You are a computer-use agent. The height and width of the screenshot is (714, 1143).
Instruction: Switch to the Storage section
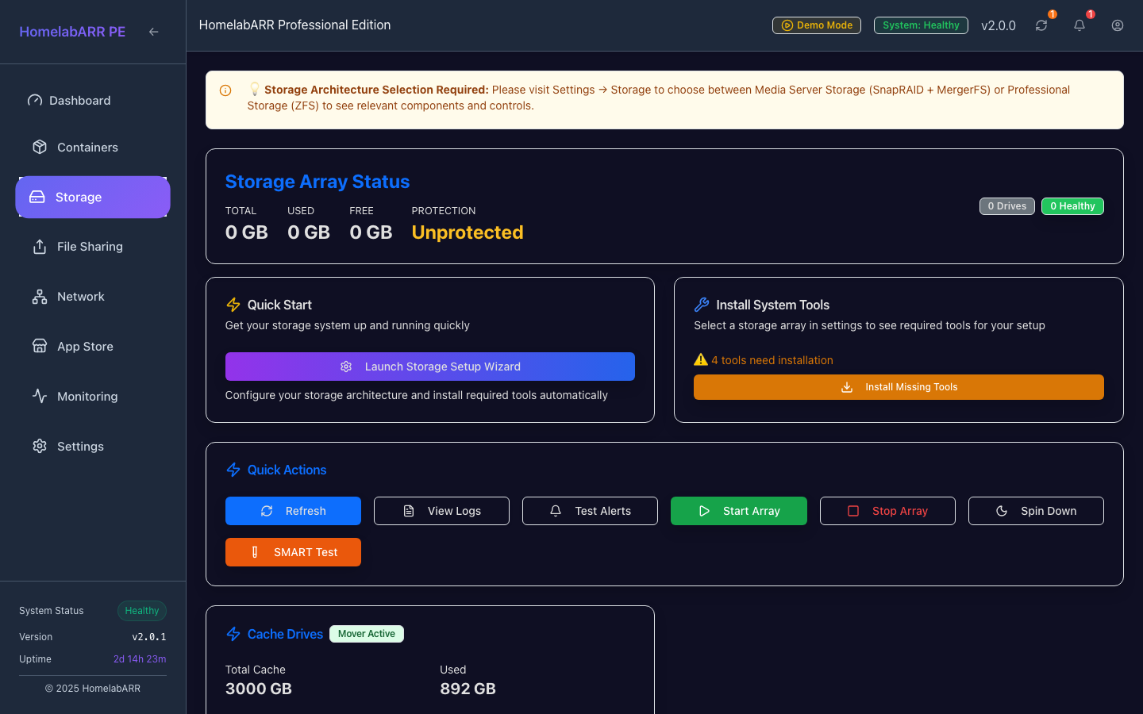tap(78, 197)
